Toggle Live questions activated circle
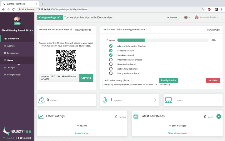This screenshot has width=225, height=141. tap(111, 73)
